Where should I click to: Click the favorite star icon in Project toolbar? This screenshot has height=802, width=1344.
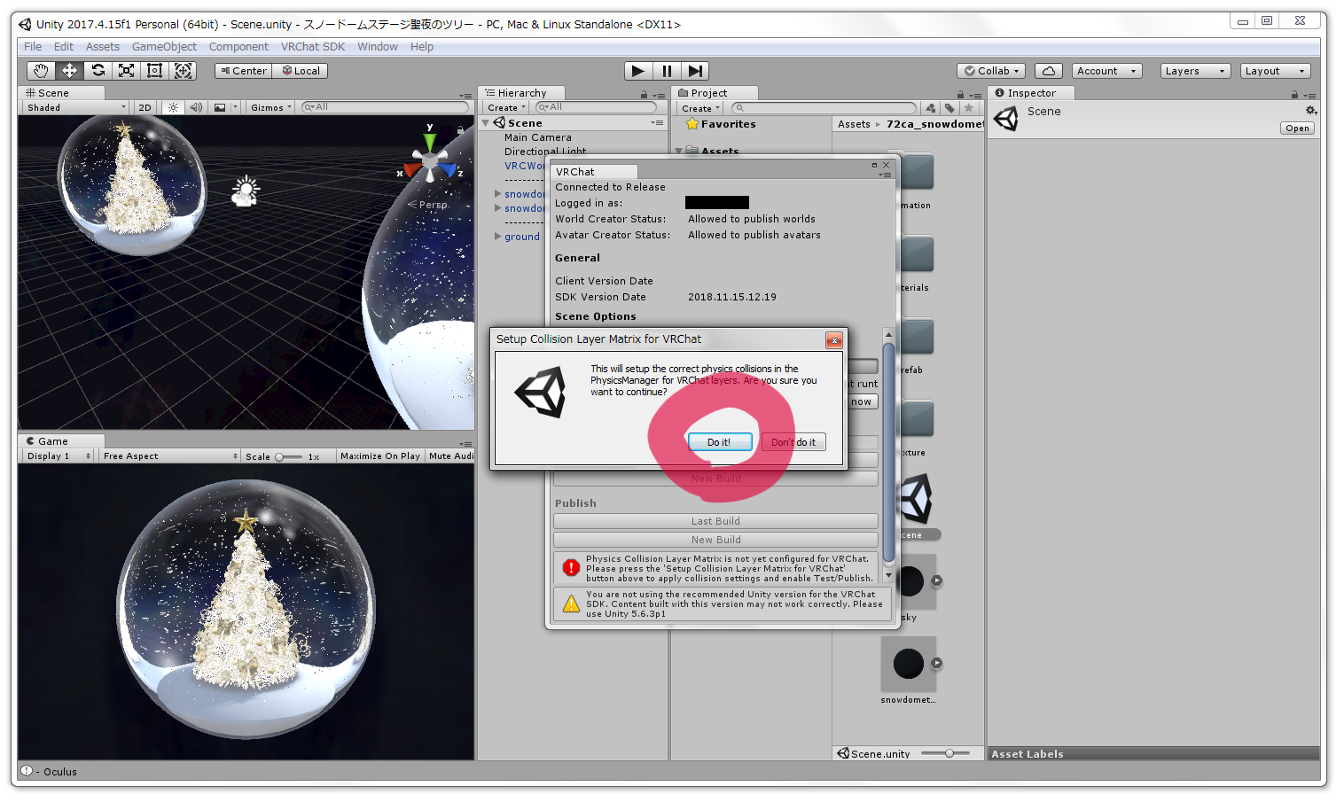(x=969, y=108)
